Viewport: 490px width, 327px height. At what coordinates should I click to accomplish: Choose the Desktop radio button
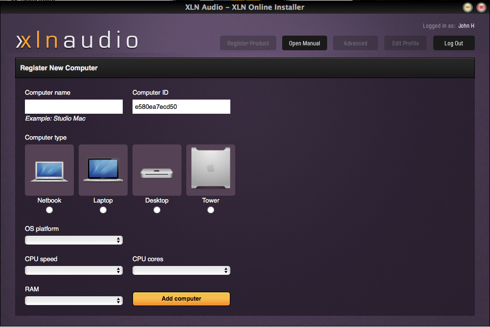(157, 210)
